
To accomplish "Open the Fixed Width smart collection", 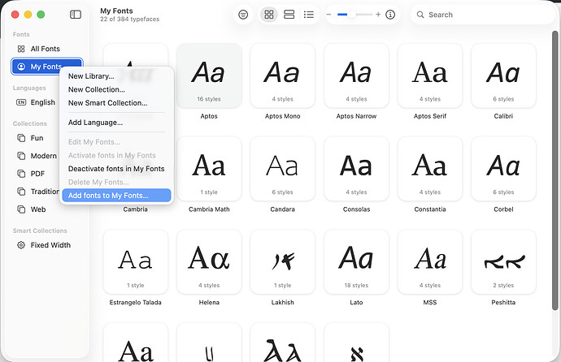I will coord(46,245).
